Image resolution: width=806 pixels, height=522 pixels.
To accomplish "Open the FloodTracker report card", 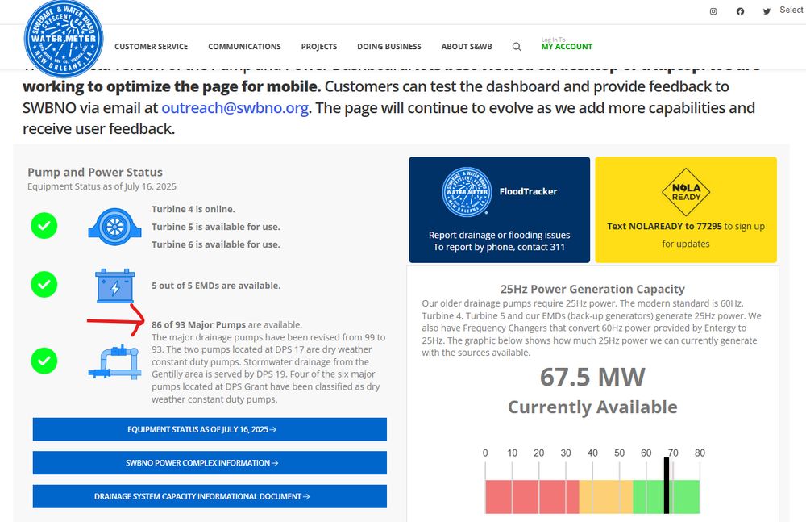I will [x=500, y=210].
